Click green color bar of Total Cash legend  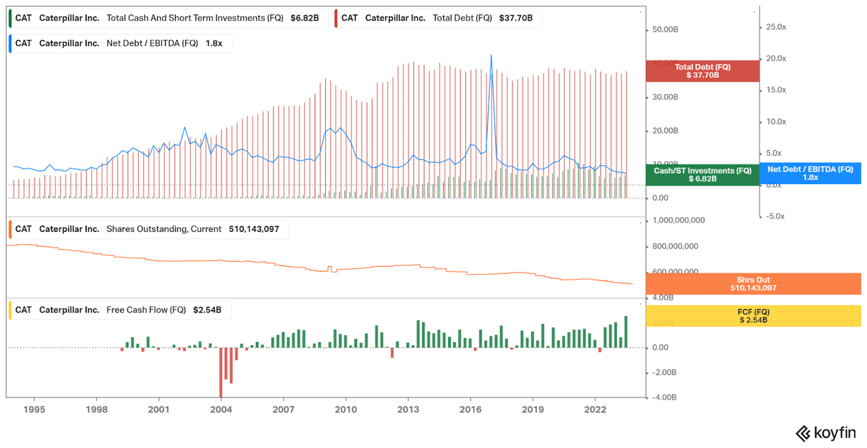[10, 18]
